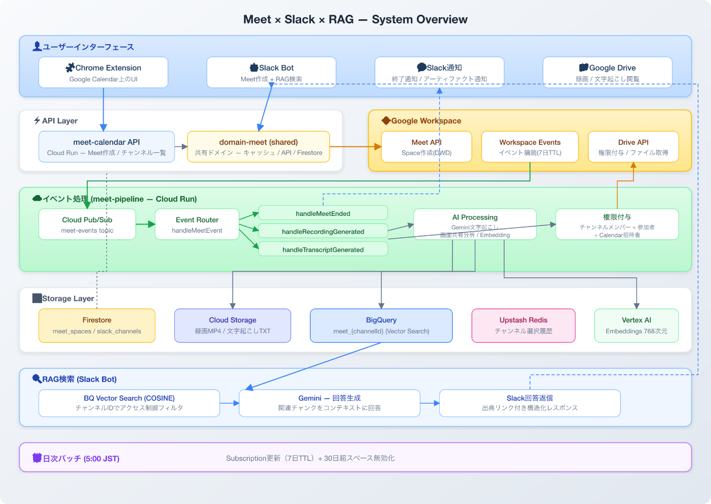Click the 日次バッチ (5:00 JST) heading

pyautogui.click(x=81, y=458)
